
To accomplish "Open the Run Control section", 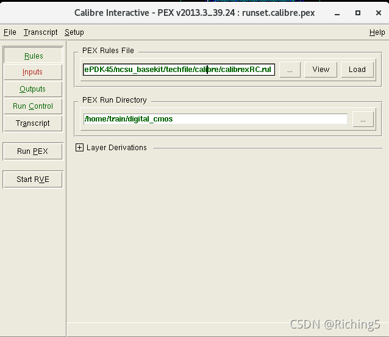I will (x=33, y=106).
